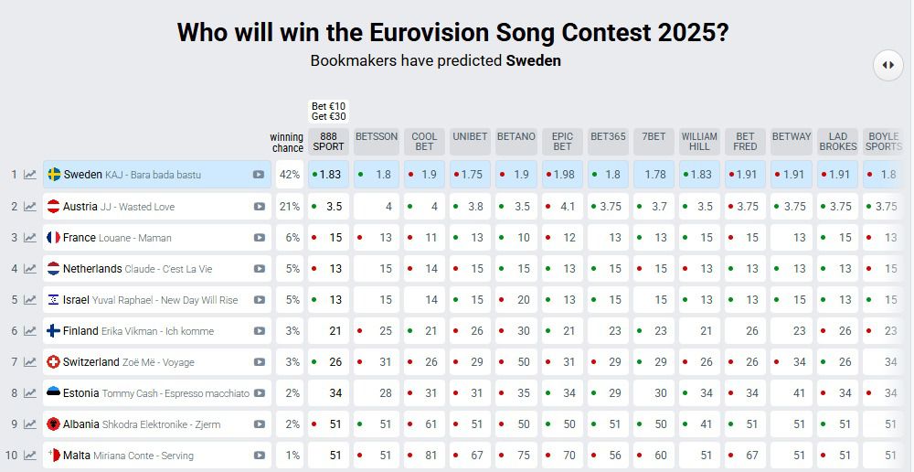The image size is (914, 472).
Task: Click Malta's 81 odds at Cool Bet
Action: 425,456
